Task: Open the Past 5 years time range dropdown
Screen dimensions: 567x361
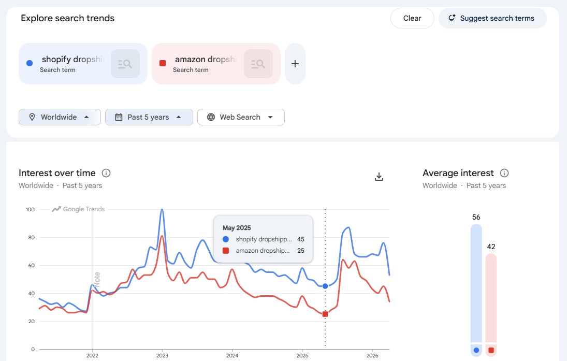Action: (x=149, y=117)
